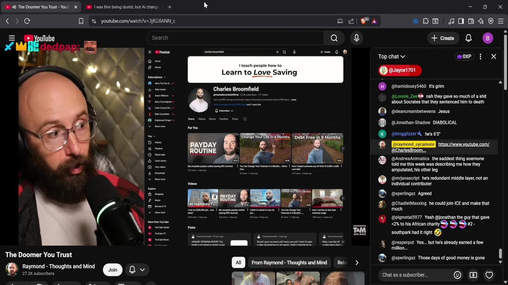The width and height of the screenshot is (508, 285).
Task: Open the music note playlist icon
Action: click(x=451, y=21)
